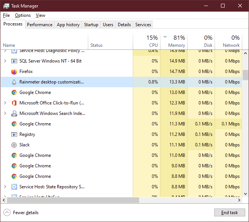
Task: Click the Firefox process icon
Action: (x=14, y=72)
